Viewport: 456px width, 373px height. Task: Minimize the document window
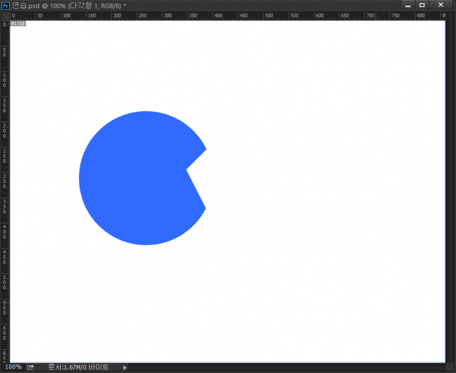pos(408,5)
